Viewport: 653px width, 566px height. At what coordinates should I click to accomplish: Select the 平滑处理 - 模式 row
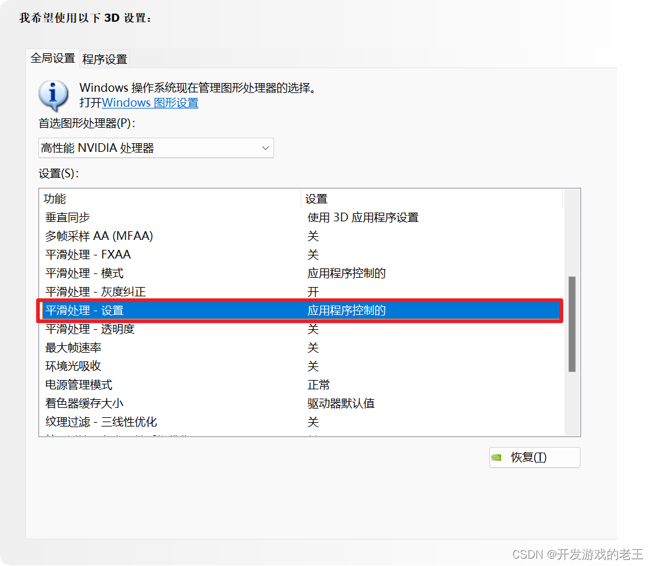point(301,273)
